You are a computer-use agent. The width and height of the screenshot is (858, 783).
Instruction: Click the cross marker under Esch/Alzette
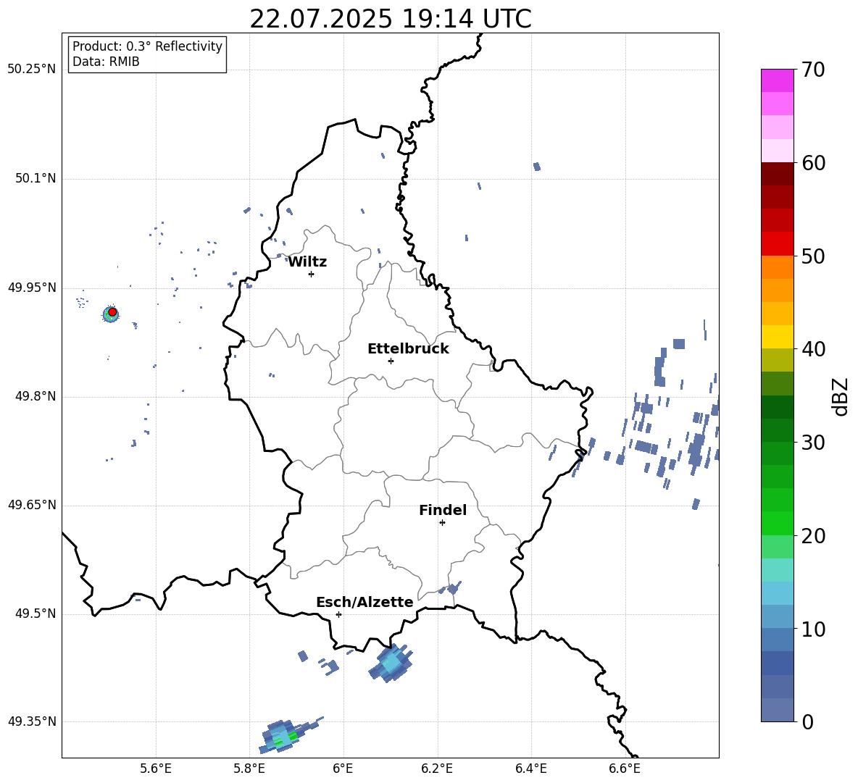(338, 614)
